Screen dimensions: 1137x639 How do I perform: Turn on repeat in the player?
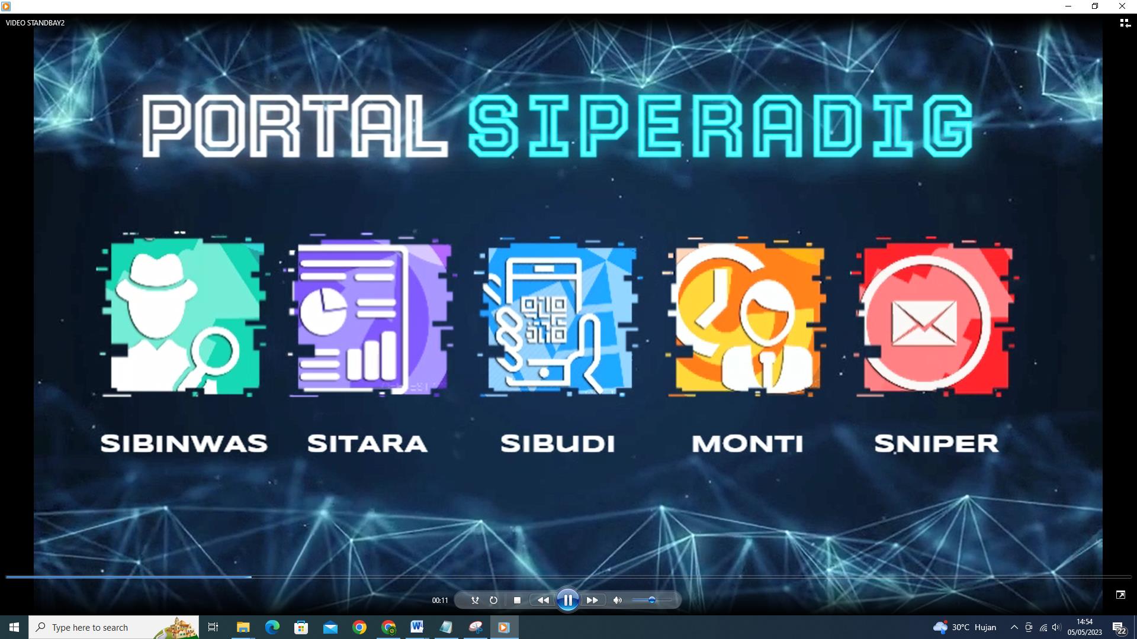tap(493, 600)
